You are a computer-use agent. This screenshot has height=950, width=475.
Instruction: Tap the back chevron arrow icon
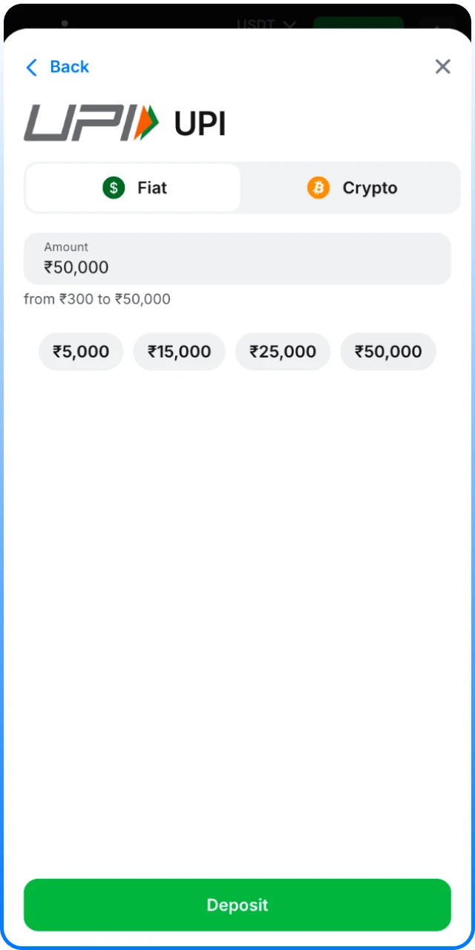click(31, 67)
